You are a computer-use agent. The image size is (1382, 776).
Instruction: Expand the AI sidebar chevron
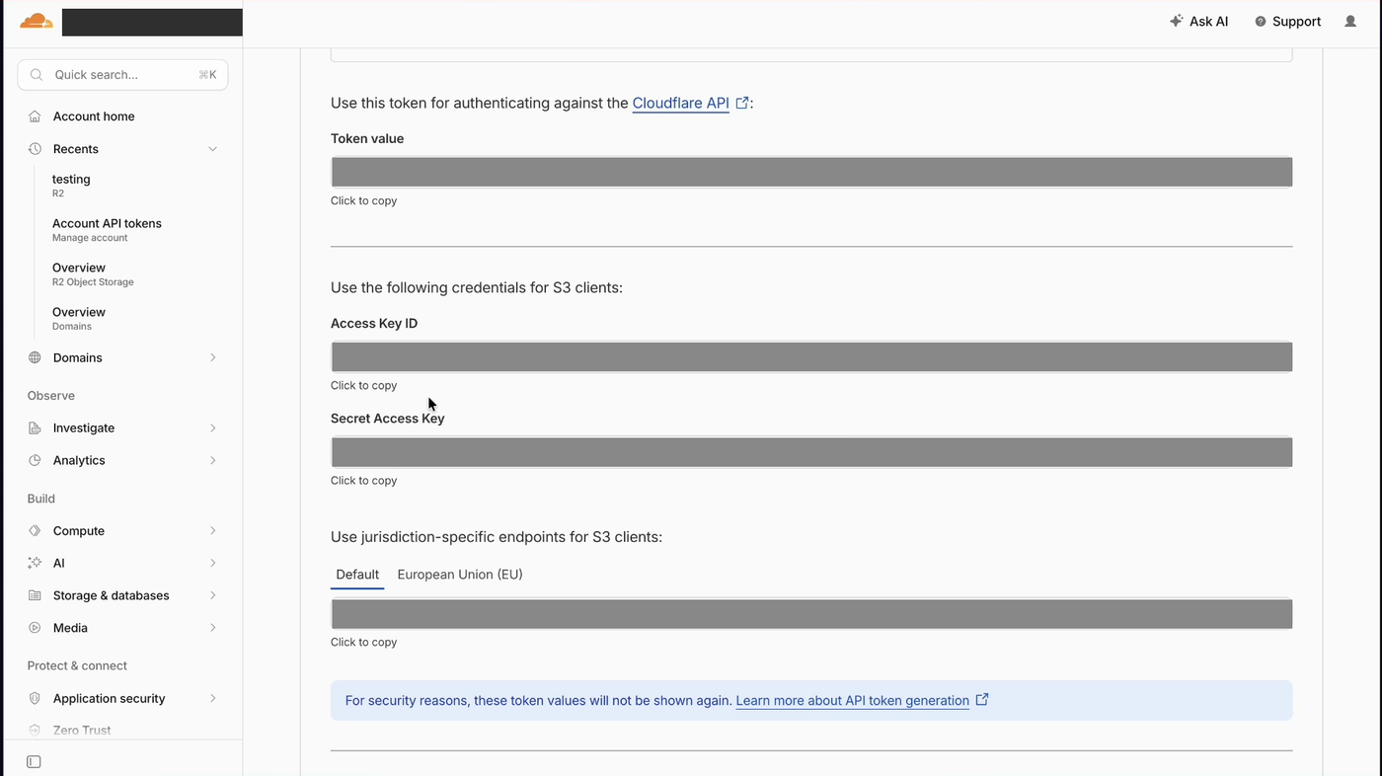click(212, 563)
